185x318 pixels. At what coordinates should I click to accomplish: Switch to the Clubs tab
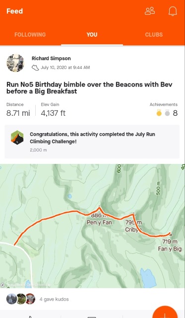[x=154, y=34]
